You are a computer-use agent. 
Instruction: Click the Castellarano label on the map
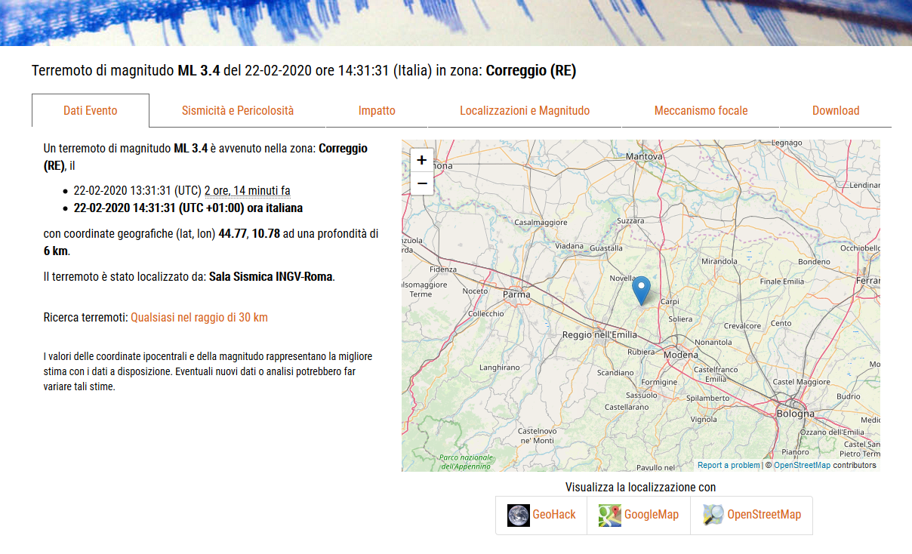[627, 408]
